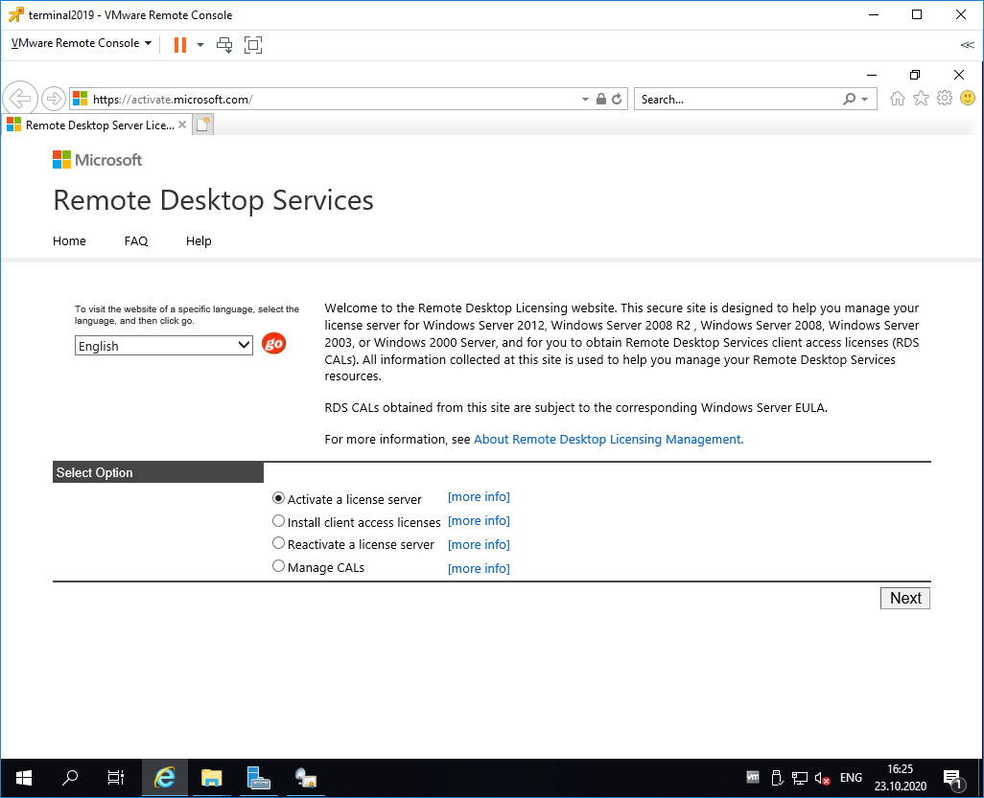The height and width of the screenshot is (798, 984).
Task: Open taskbar search magnifier
Action: pyautogui.click(x=70, y=778)
